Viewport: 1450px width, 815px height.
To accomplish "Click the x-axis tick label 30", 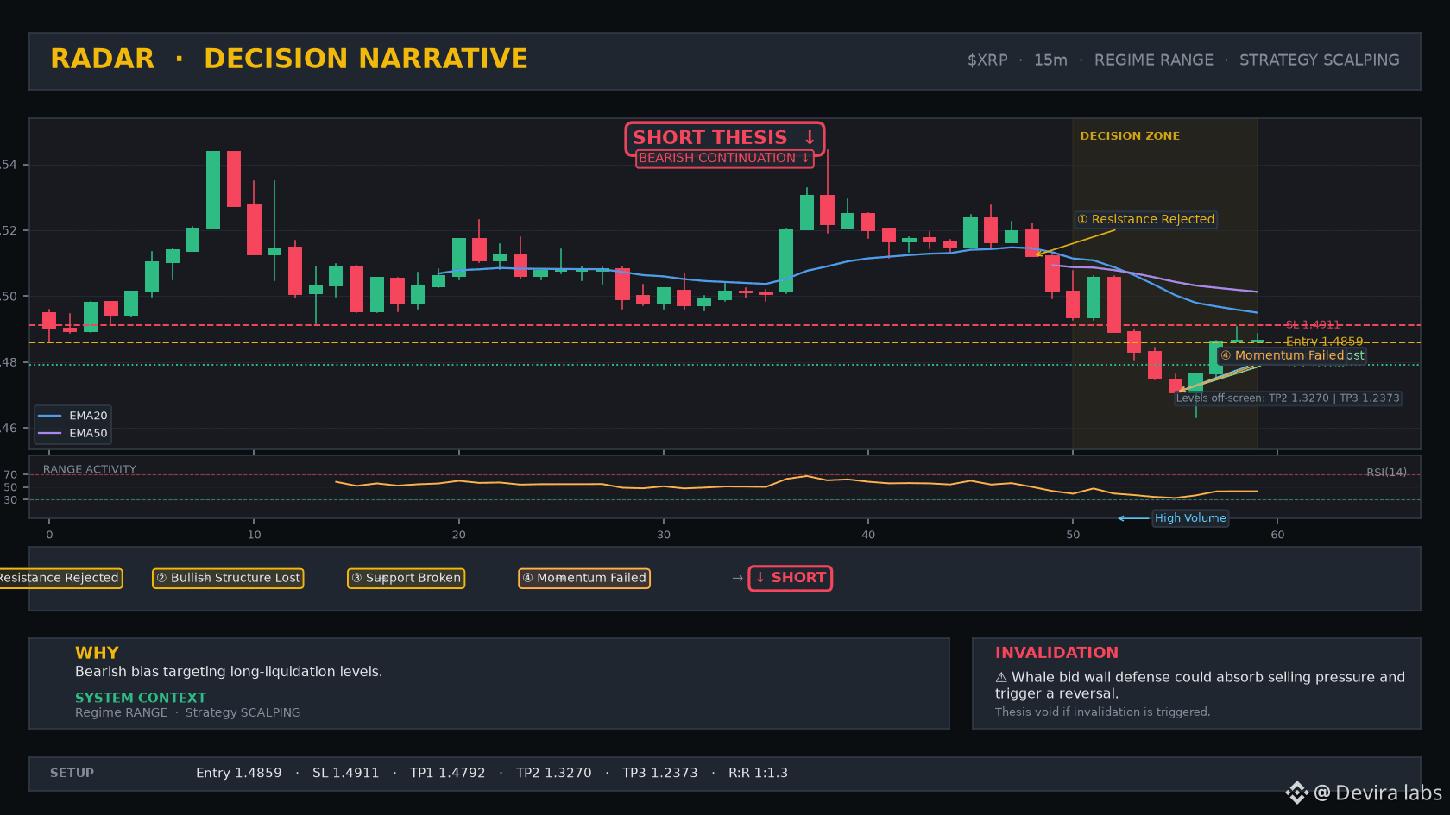I will [x=664, y=535].
